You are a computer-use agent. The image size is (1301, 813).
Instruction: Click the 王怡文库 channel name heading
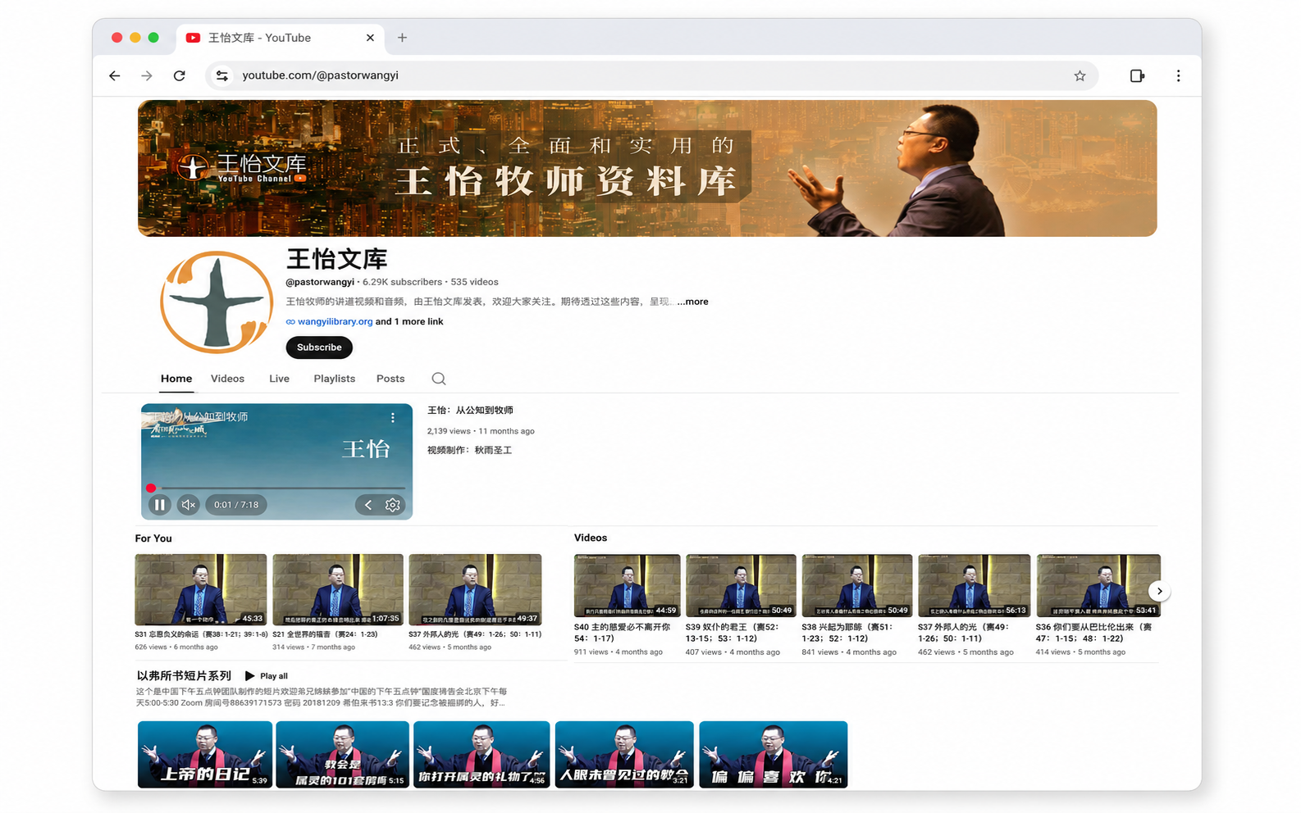pos(336,259)
